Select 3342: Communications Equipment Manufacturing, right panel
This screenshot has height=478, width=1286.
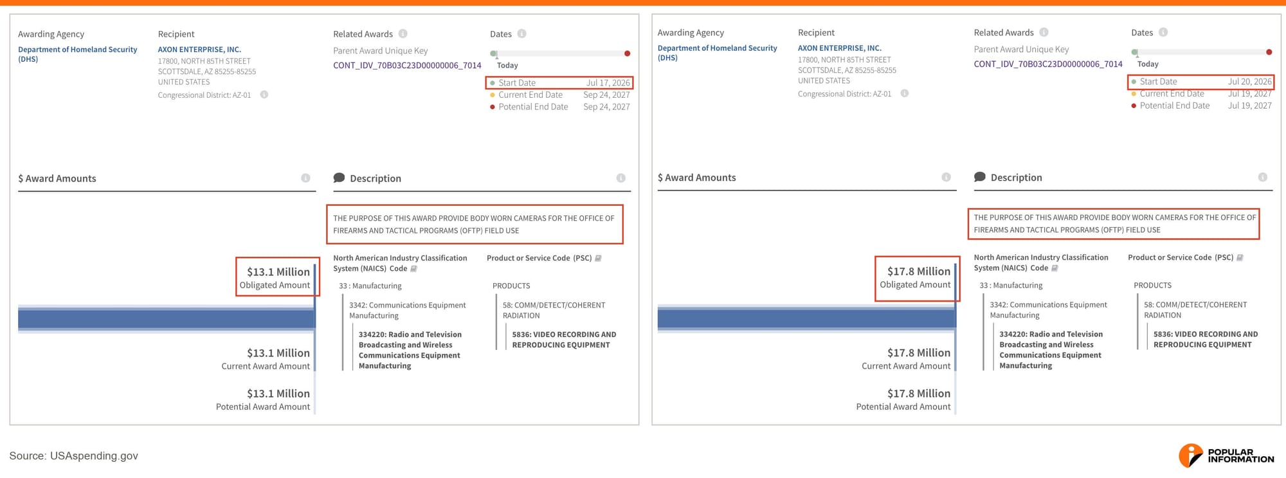(1049, 309)
